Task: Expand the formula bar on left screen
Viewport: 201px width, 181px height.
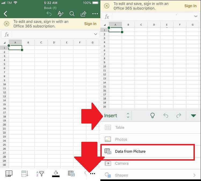Action: tap(96, 34)
